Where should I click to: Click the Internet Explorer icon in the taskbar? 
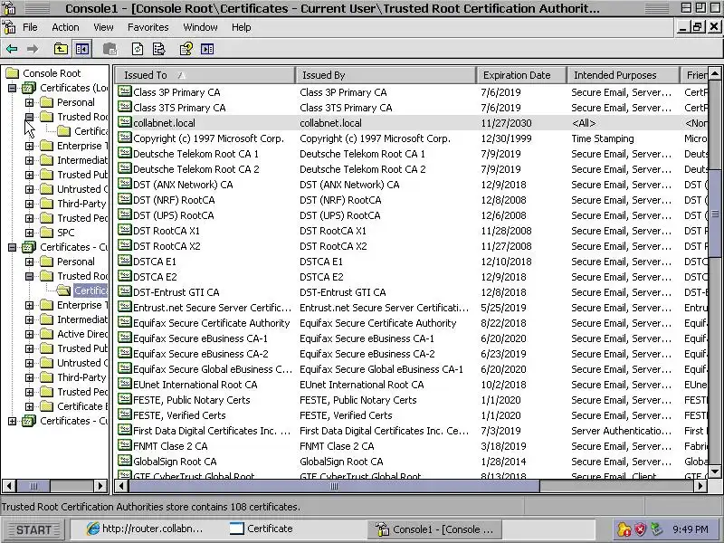click(x=93, y=529)
